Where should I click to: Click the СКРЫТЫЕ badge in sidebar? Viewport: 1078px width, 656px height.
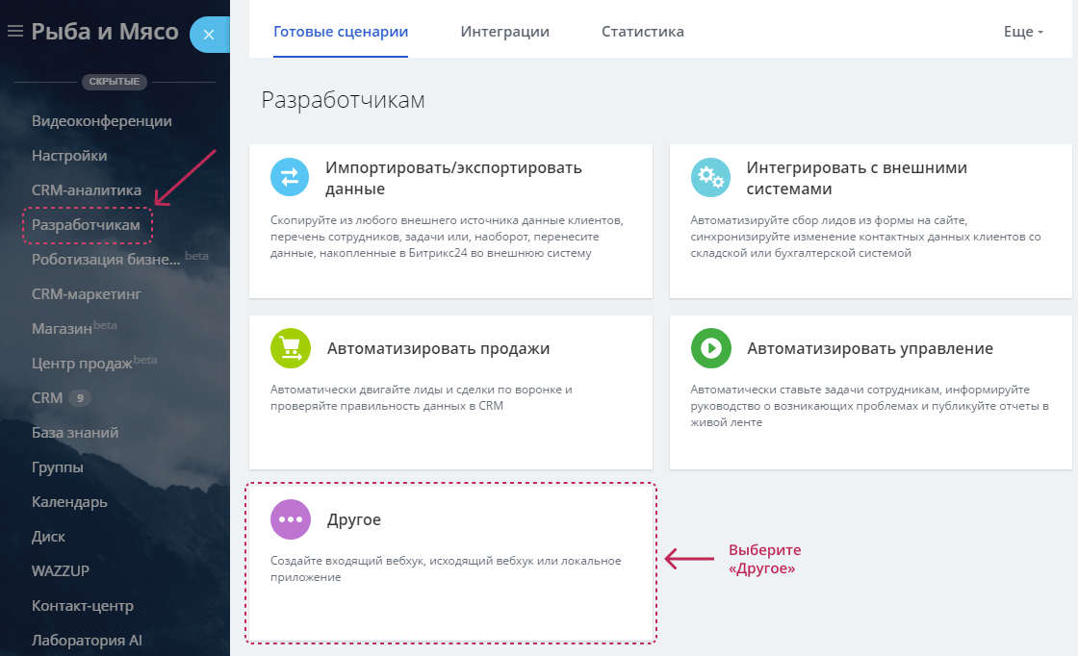(x=115, y=82)
